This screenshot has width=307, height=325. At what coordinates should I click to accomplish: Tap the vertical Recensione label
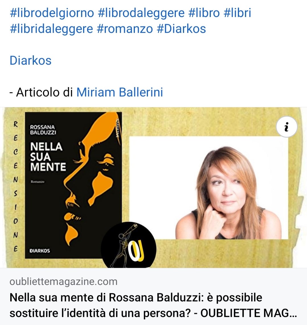click(15, 186)
